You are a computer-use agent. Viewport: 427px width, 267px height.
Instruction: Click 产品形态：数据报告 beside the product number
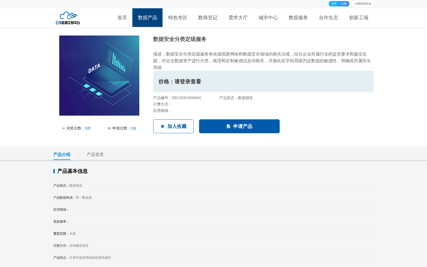(x=236, y=98)
